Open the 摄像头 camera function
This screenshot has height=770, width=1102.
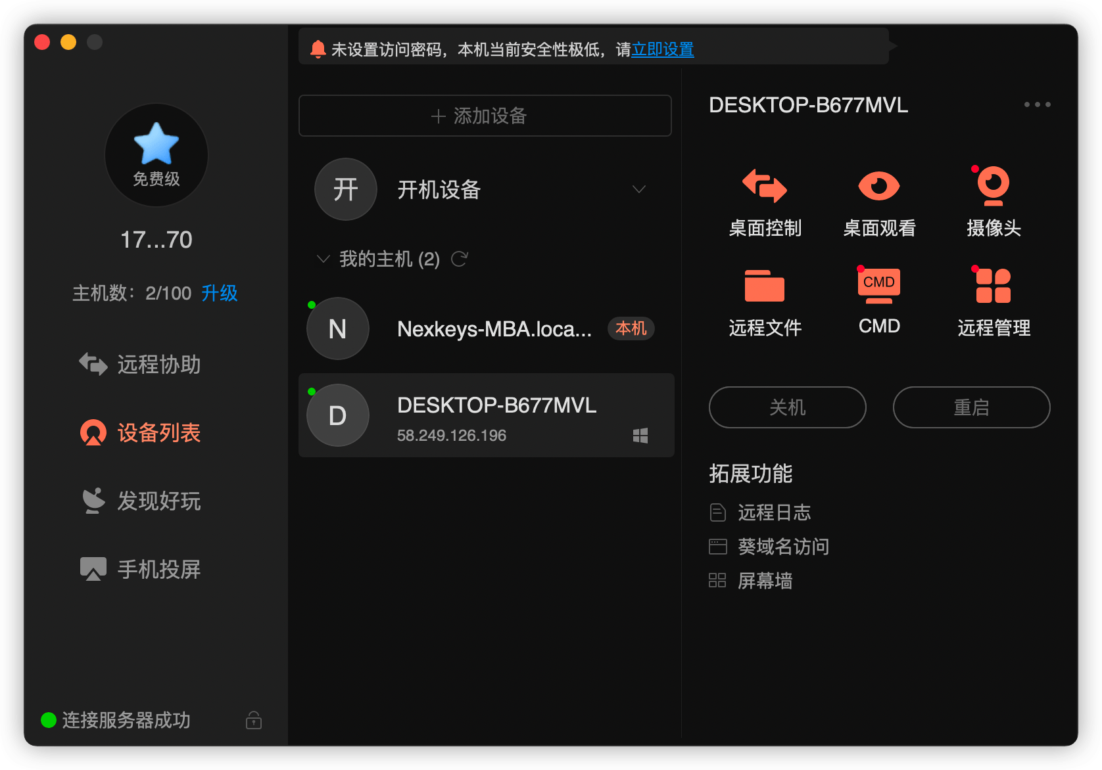pyautogui.click(x=994, y=203)
